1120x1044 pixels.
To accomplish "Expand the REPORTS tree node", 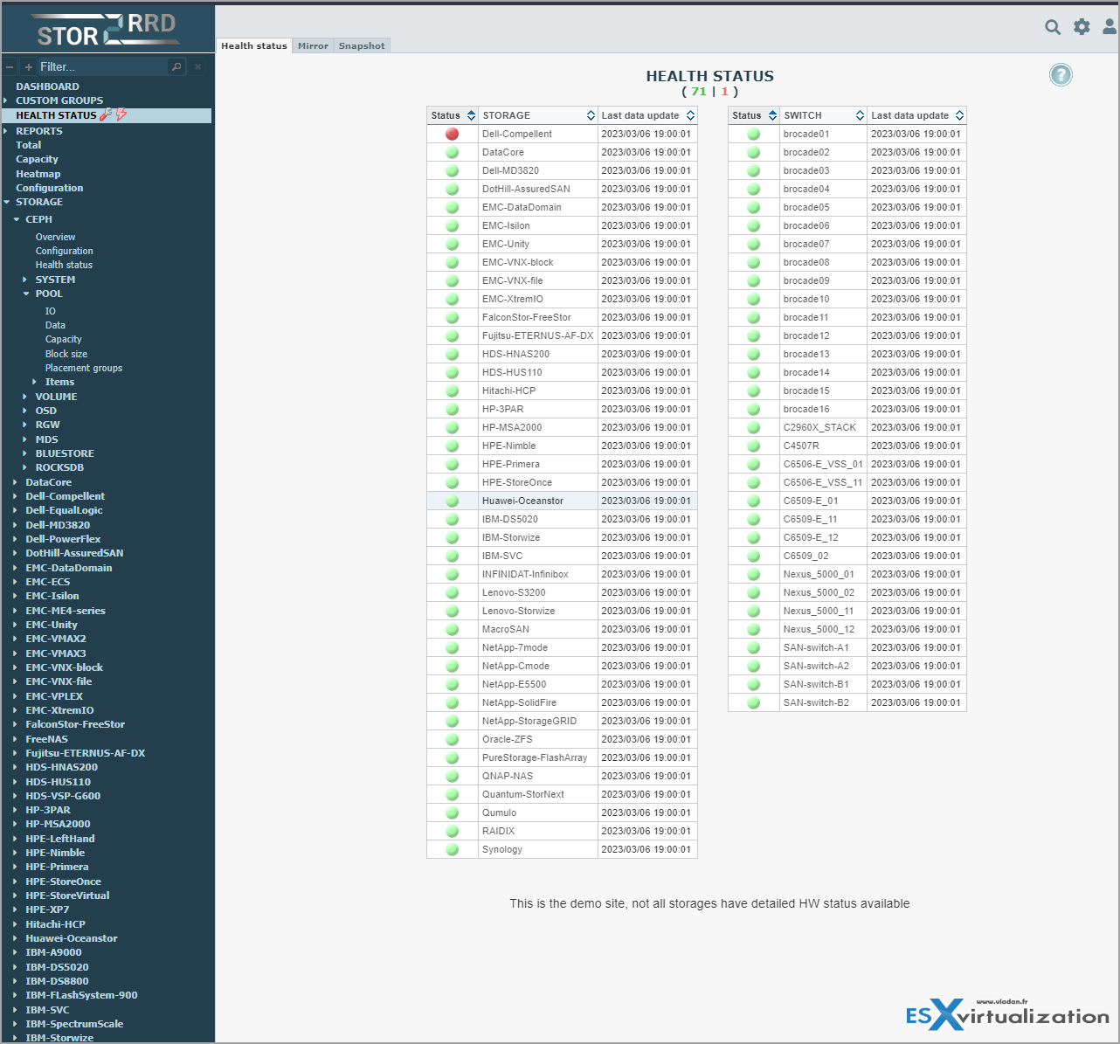I will 6,131.
